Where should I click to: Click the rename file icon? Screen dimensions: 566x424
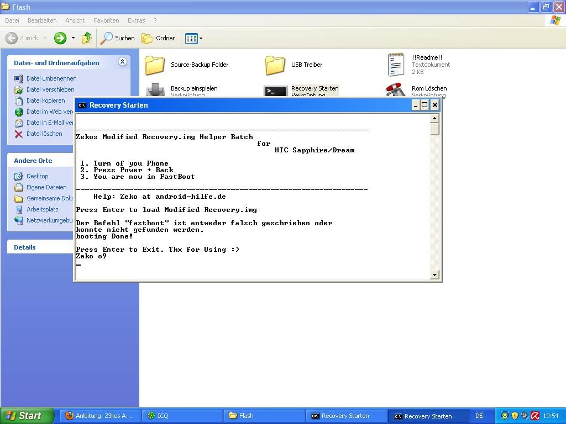point(19,78)
